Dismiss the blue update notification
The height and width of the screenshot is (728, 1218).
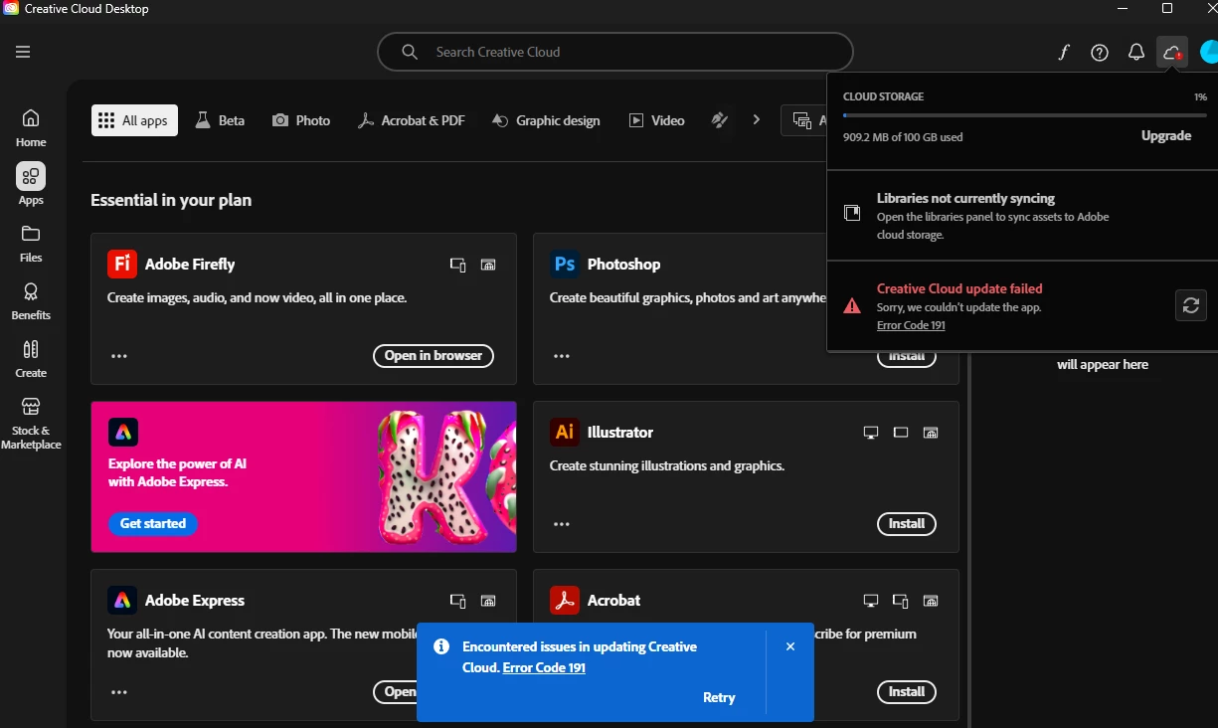(790, 646)
